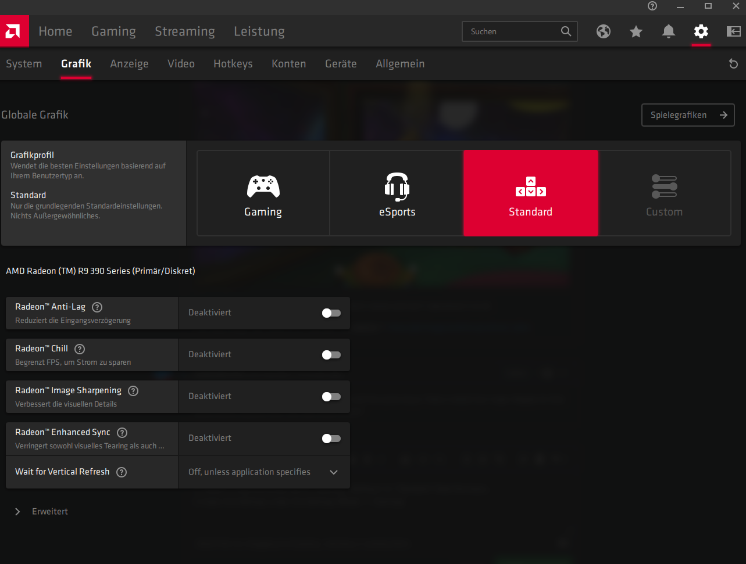Expand the Erweitert section

pos(42,512)
